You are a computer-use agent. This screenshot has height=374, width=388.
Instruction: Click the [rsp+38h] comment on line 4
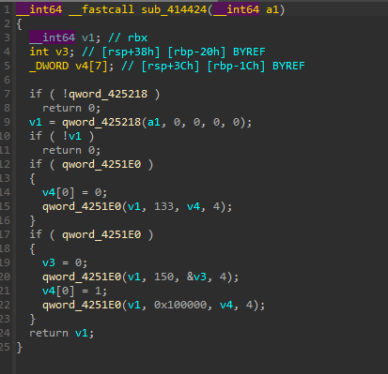(x=131, y=52)
